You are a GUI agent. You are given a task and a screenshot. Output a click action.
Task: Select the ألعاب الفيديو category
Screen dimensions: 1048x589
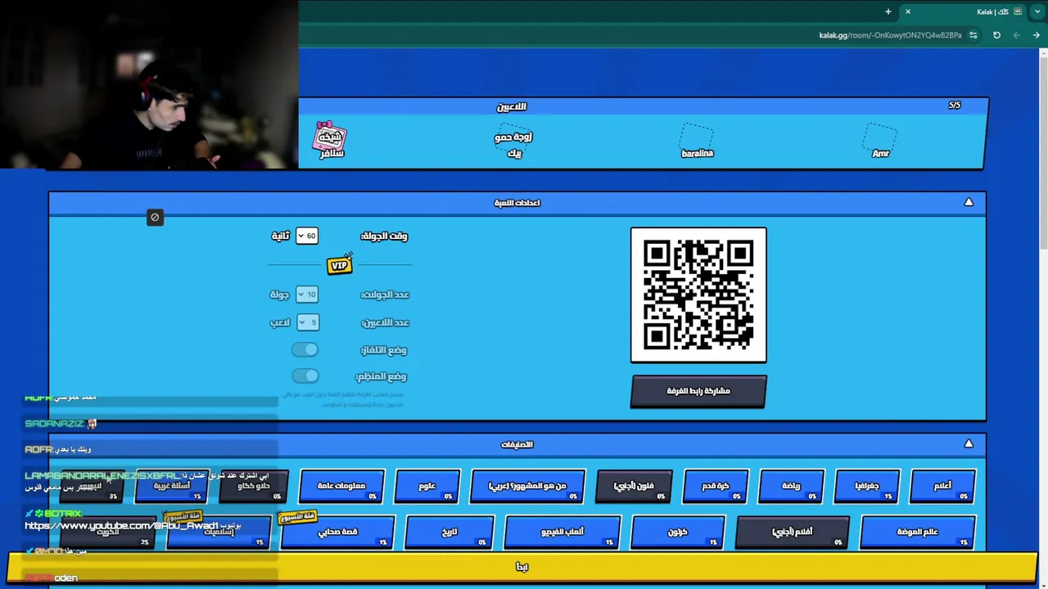pos(562,532)
